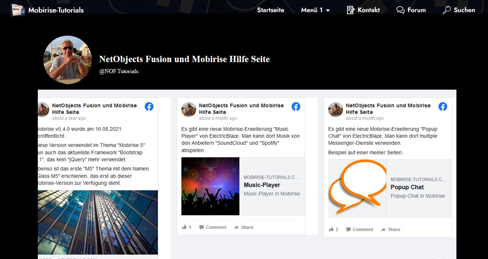488x259 pixels.
Task: Click Music Player post text about SoundCloud
Action: (x=241, y=140)
